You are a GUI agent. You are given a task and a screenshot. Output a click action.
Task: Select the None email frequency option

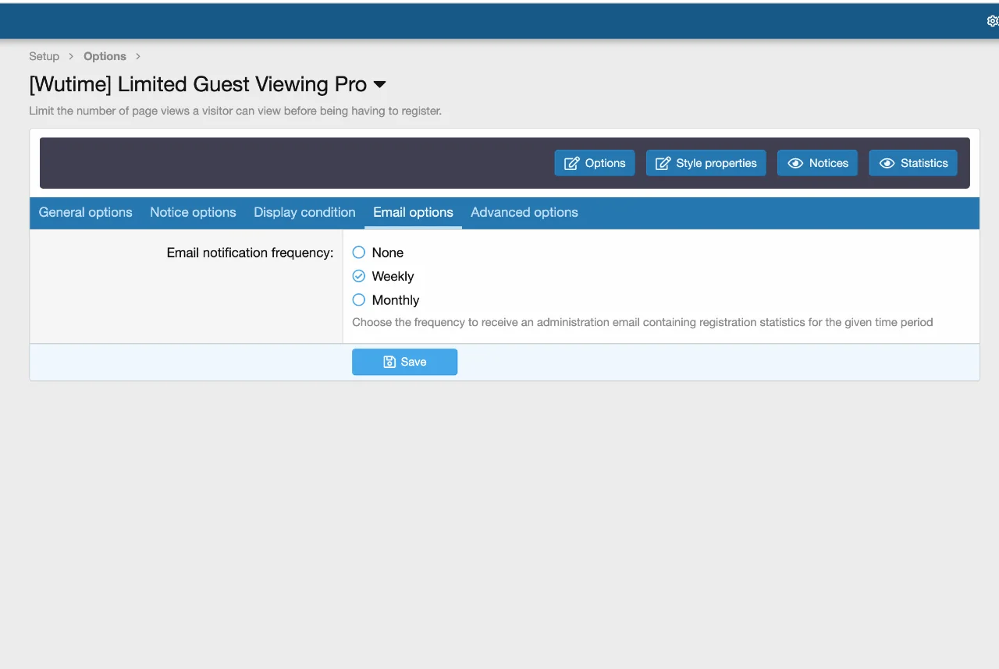(359, 253)
